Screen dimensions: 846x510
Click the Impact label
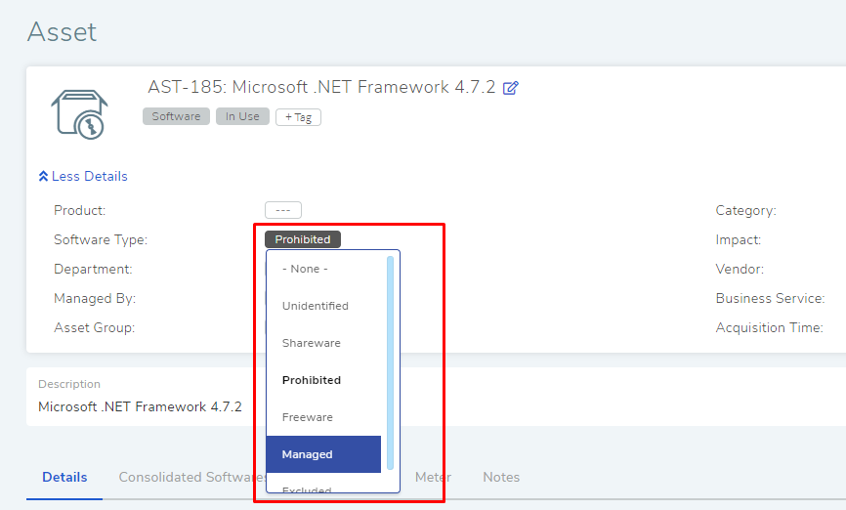pyautogui.click(x=739, y=240)
